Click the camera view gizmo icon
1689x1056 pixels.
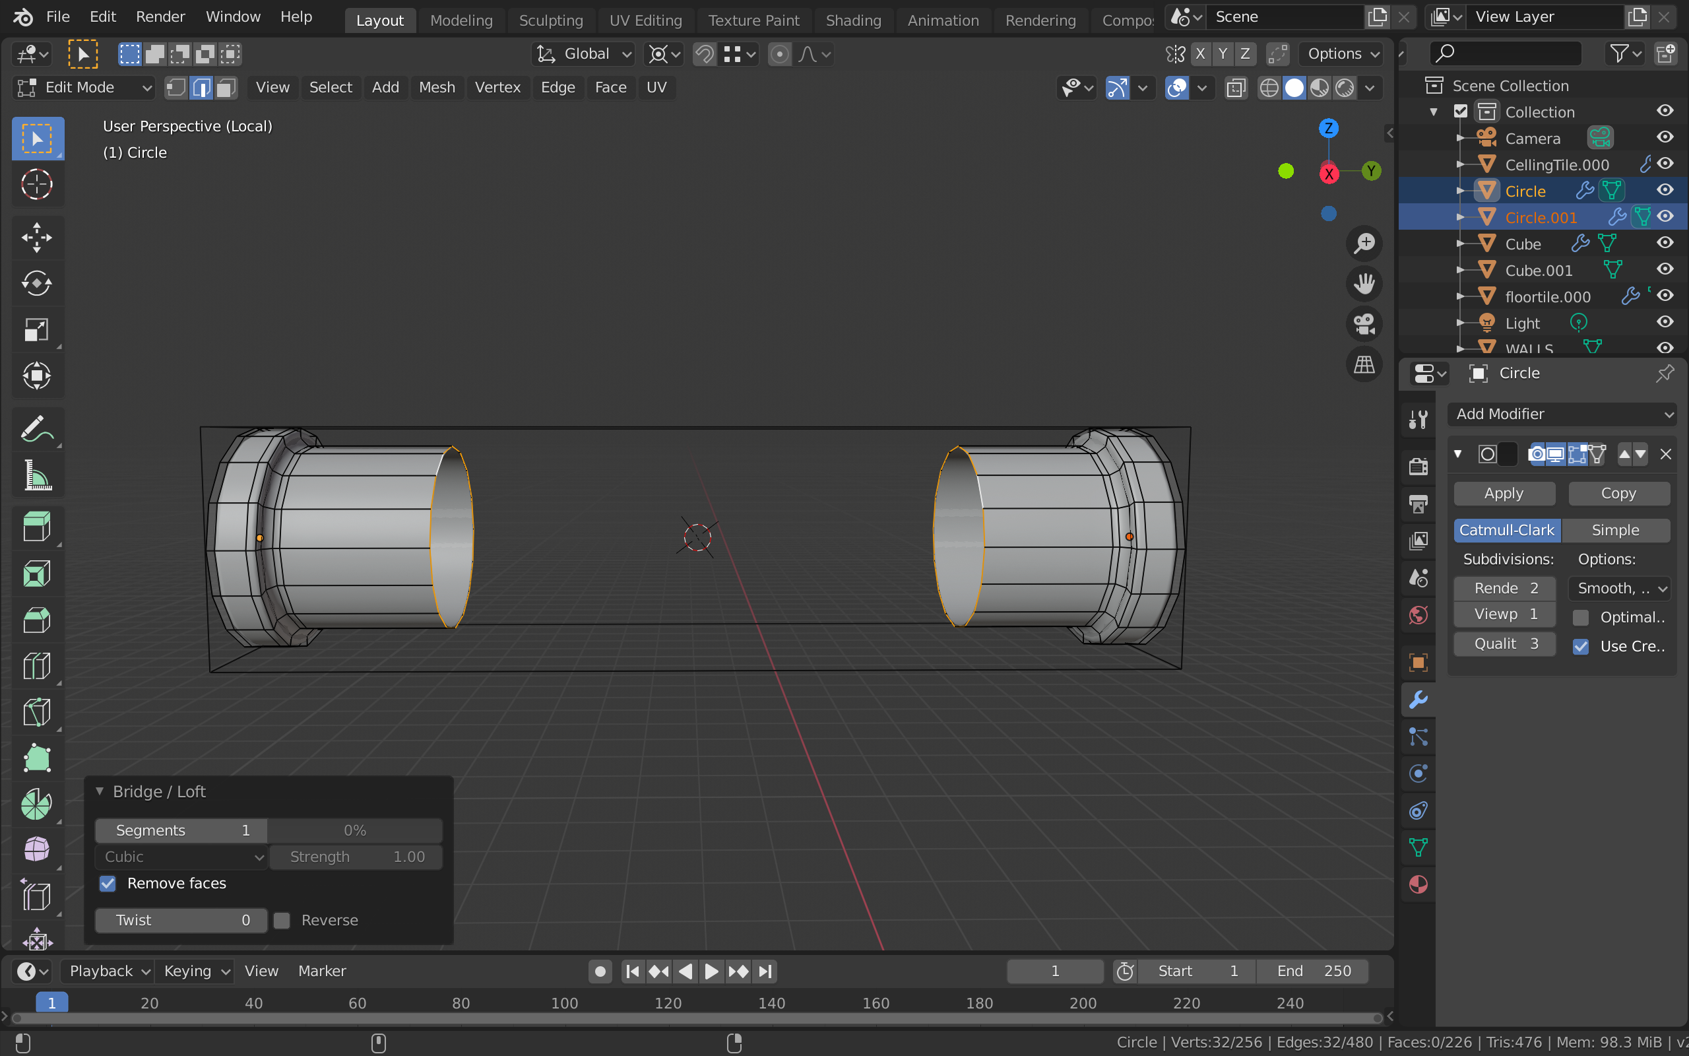click(1364, 323)
